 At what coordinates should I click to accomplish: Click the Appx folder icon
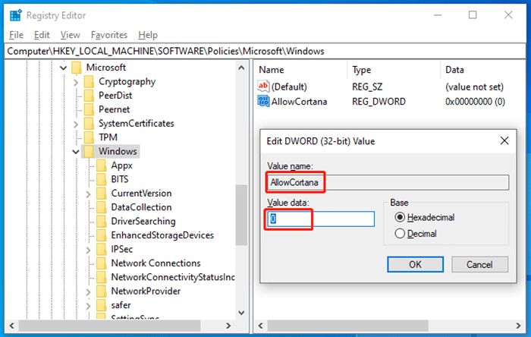point(102,165)
